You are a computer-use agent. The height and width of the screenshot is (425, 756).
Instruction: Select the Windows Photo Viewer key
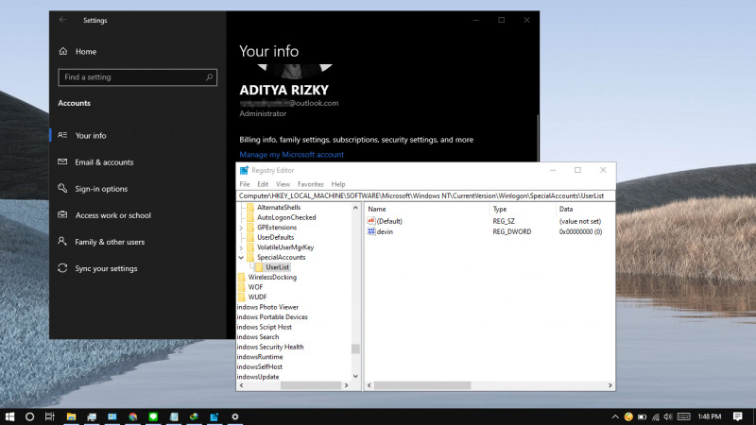[x=267, y=307]
